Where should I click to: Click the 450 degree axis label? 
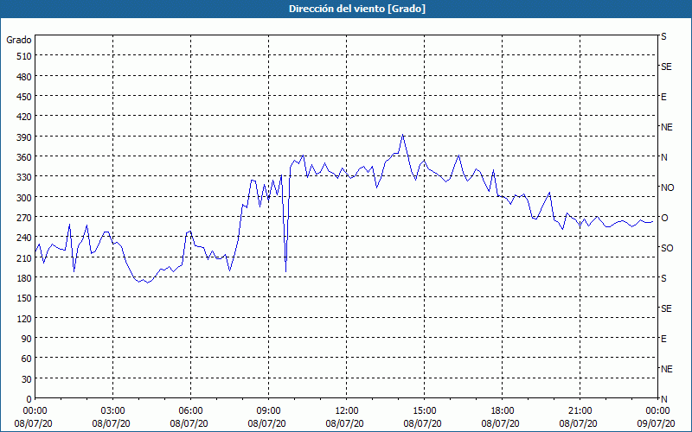(25, 97)
